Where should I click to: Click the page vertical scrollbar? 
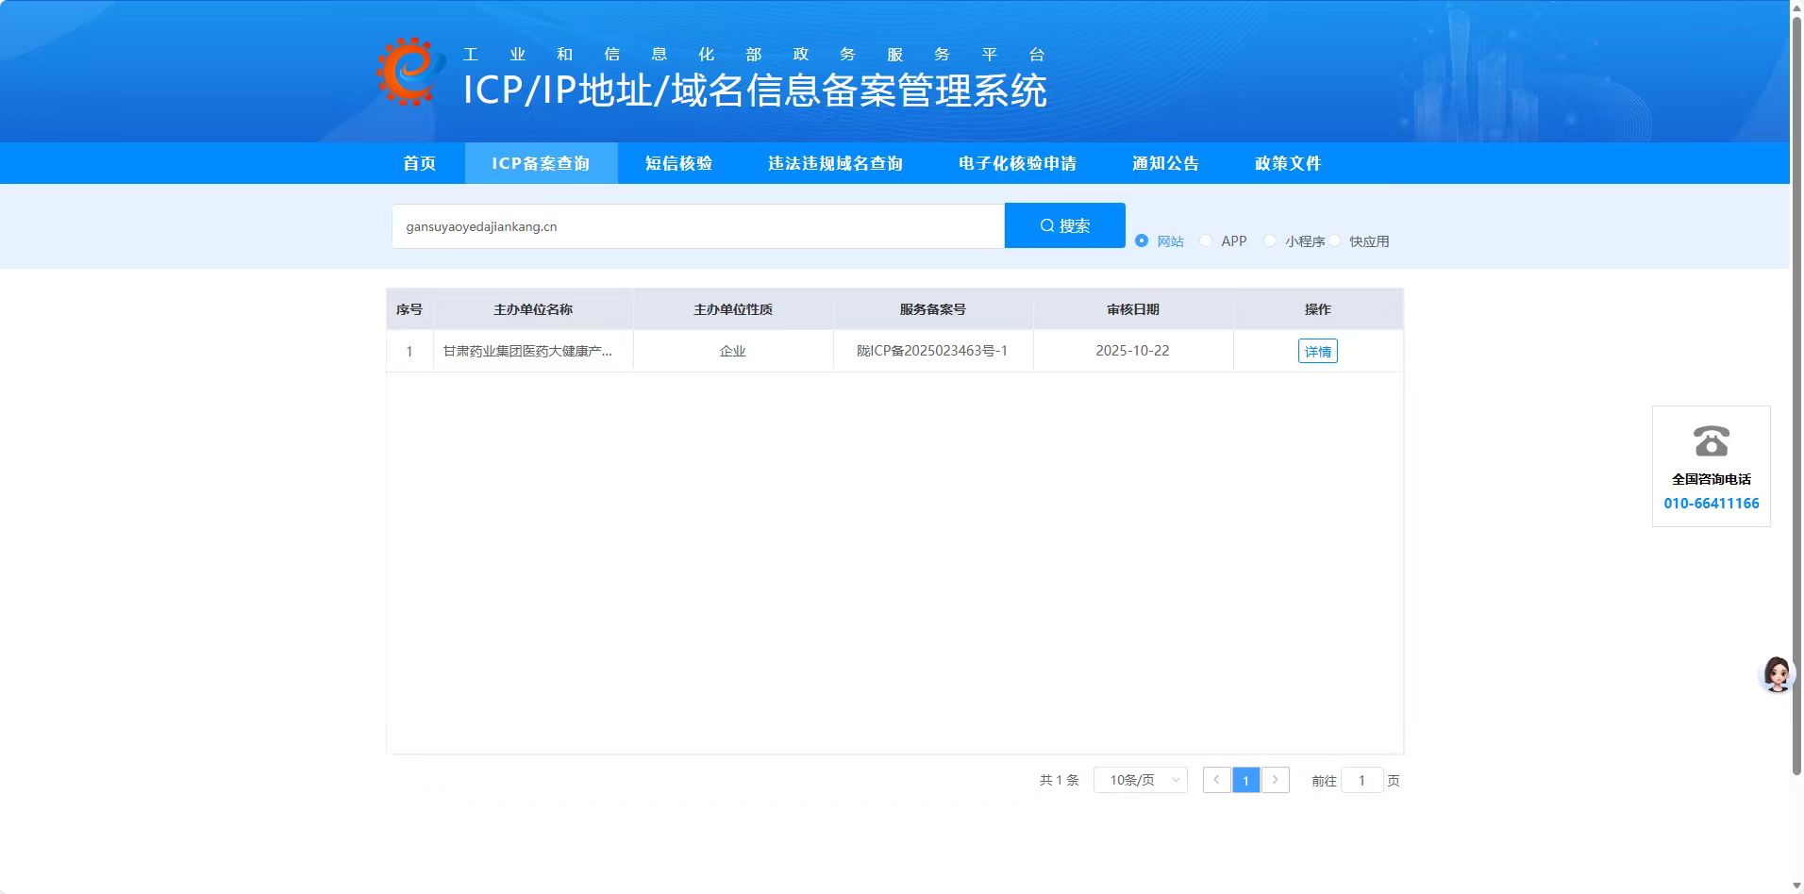pyautogui.click(x=1796, y=396)
